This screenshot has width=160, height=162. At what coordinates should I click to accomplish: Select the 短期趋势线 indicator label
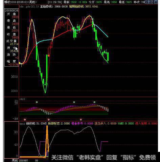click(76, 6)
